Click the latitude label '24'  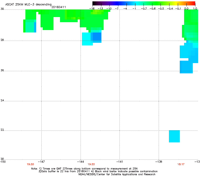2,100
